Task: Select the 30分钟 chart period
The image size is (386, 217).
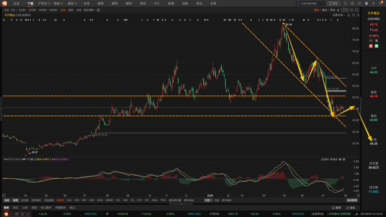Action: 43,10
